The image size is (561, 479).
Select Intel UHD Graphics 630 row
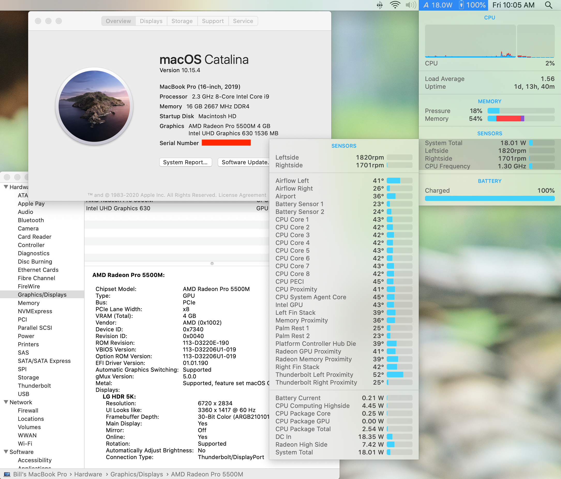[118, 208]
